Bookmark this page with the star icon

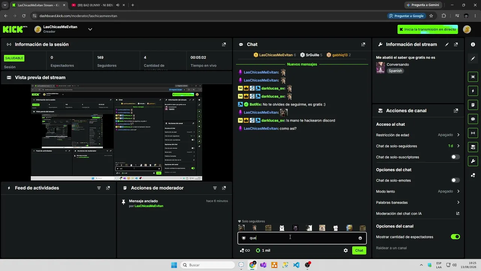tap(431, 16)
